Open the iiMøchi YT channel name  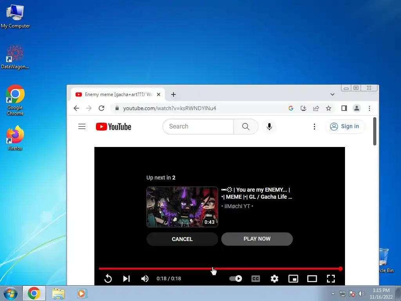coord(237,206)
